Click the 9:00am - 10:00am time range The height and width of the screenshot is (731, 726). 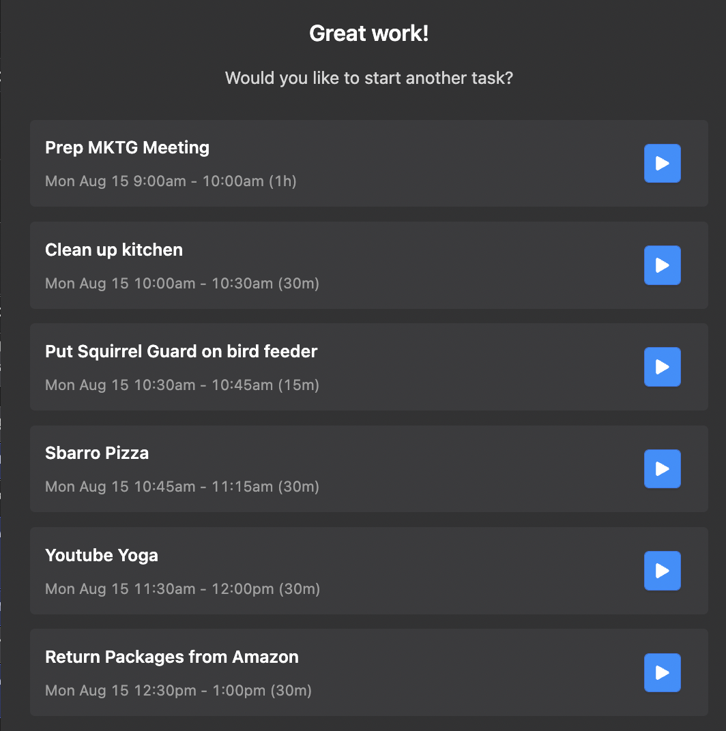171,181
